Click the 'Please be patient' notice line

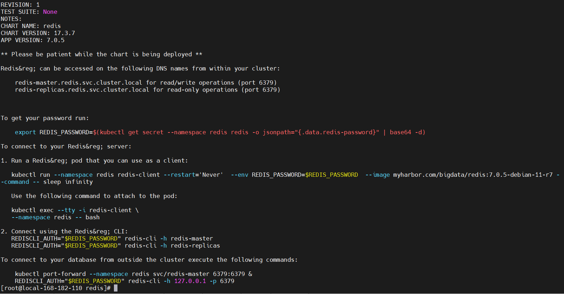pos(102,54)
